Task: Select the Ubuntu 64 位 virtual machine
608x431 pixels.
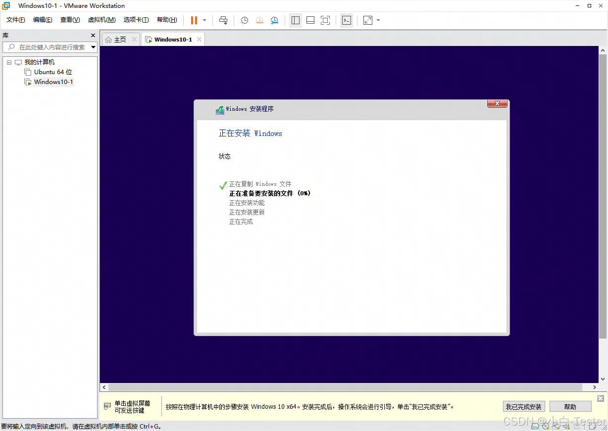Action: 53,72
